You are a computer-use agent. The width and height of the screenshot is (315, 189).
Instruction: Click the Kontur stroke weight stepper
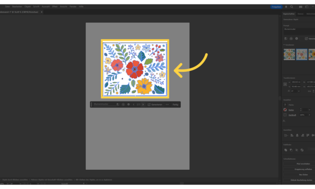(x=300, y=110)
